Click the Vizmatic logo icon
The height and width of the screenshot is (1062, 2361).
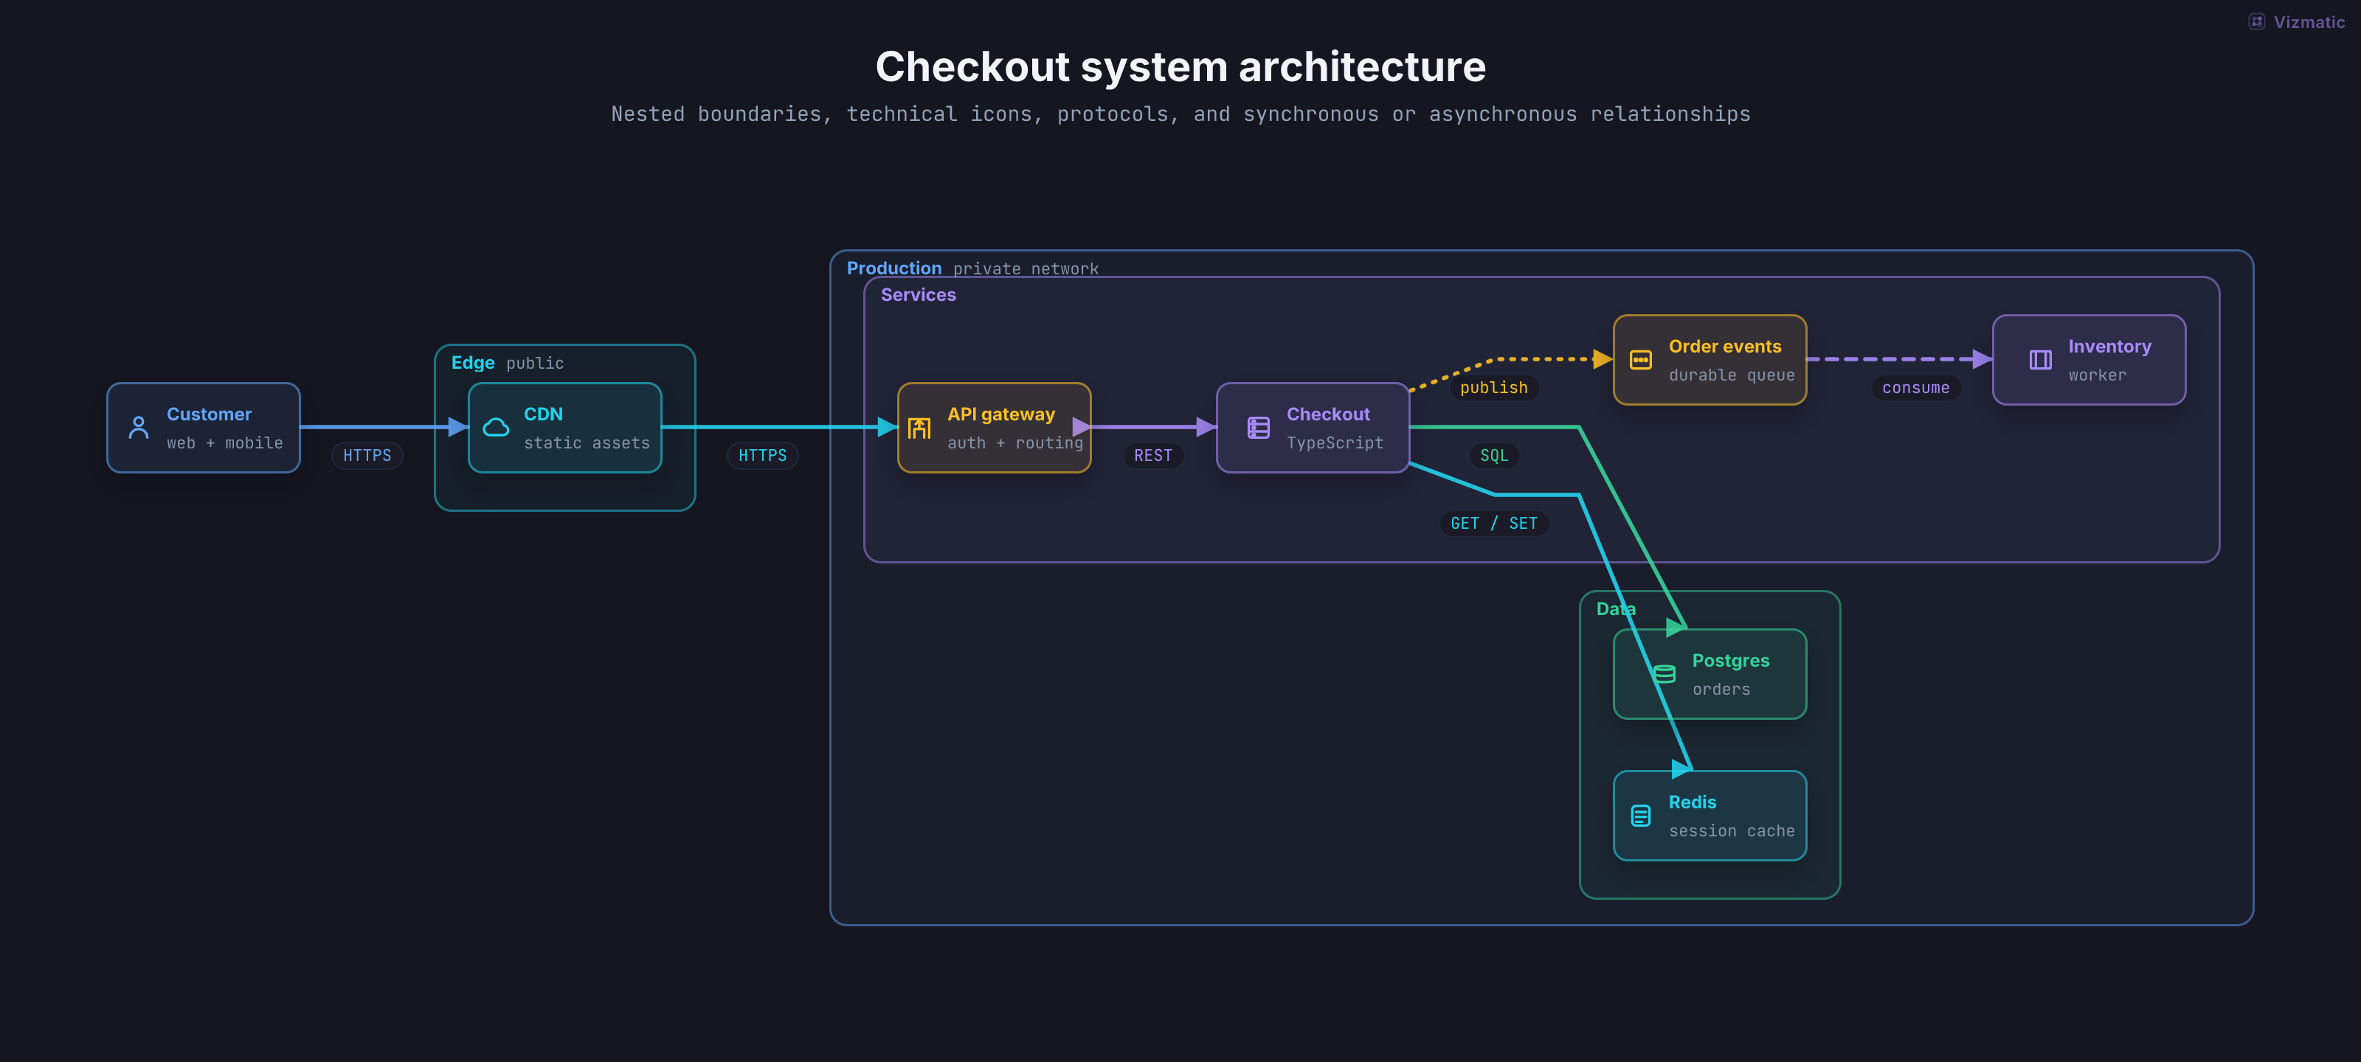2256,22
